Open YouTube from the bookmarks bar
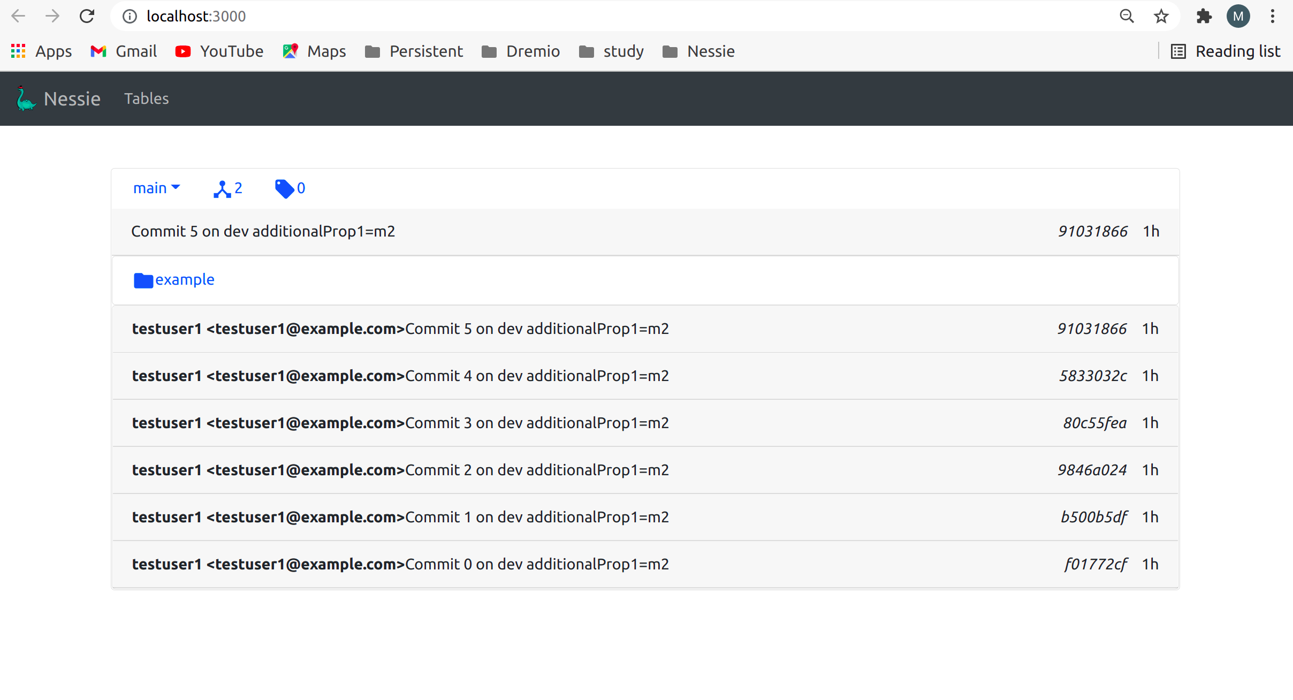The height and width of the screenshot is (700, 1293). (x=219, y=51)
